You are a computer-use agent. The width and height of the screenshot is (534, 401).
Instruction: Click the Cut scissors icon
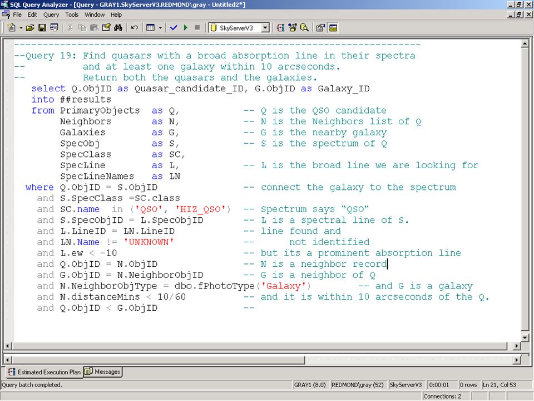(70, 28)
